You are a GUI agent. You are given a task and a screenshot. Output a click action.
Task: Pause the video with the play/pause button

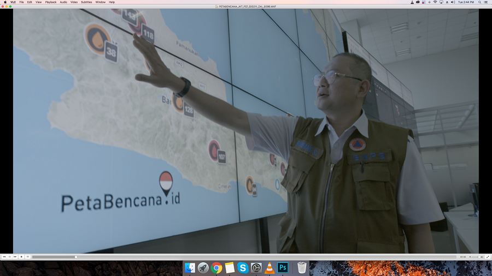point(9,256)
